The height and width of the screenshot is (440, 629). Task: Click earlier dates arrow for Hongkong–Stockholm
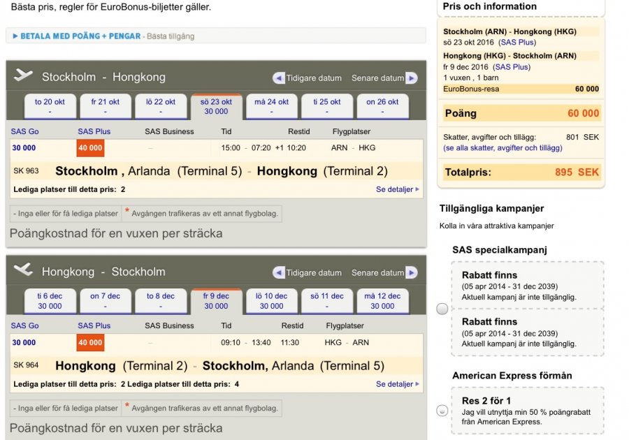tap(279, 272)
